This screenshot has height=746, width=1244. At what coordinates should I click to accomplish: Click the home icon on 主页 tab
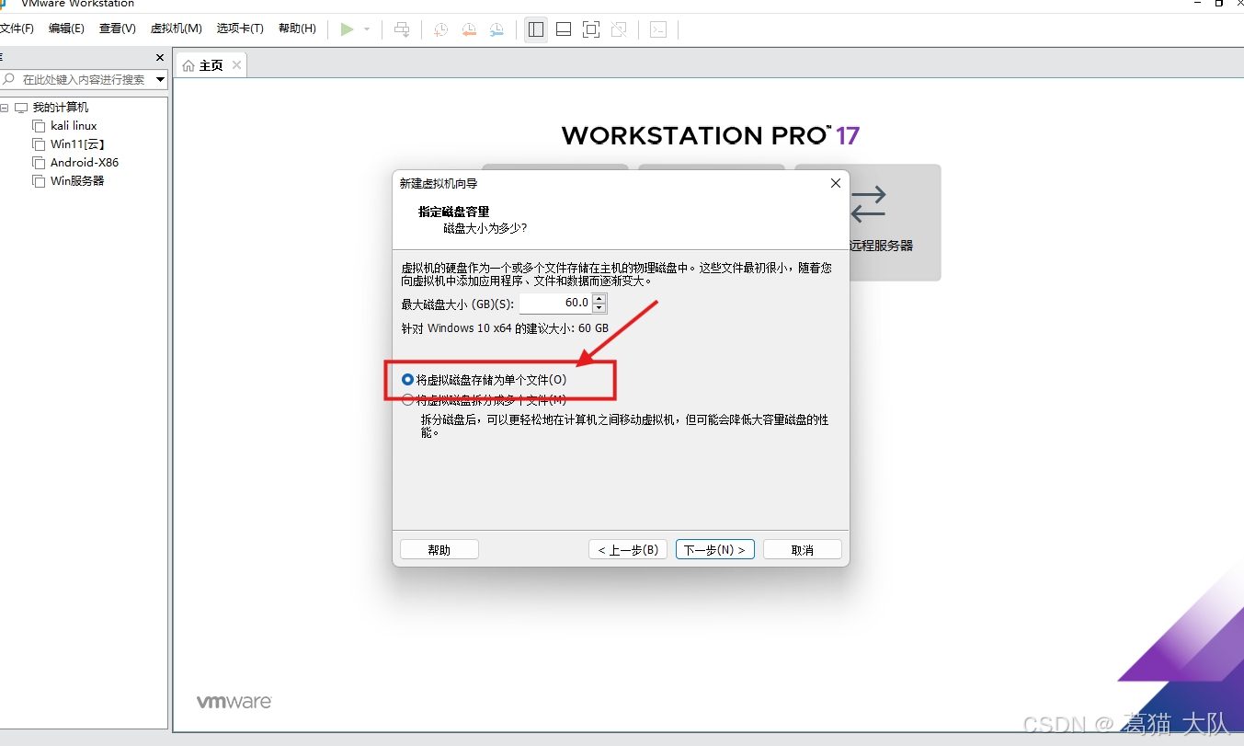pyautogui.click(x=188, y=65)
